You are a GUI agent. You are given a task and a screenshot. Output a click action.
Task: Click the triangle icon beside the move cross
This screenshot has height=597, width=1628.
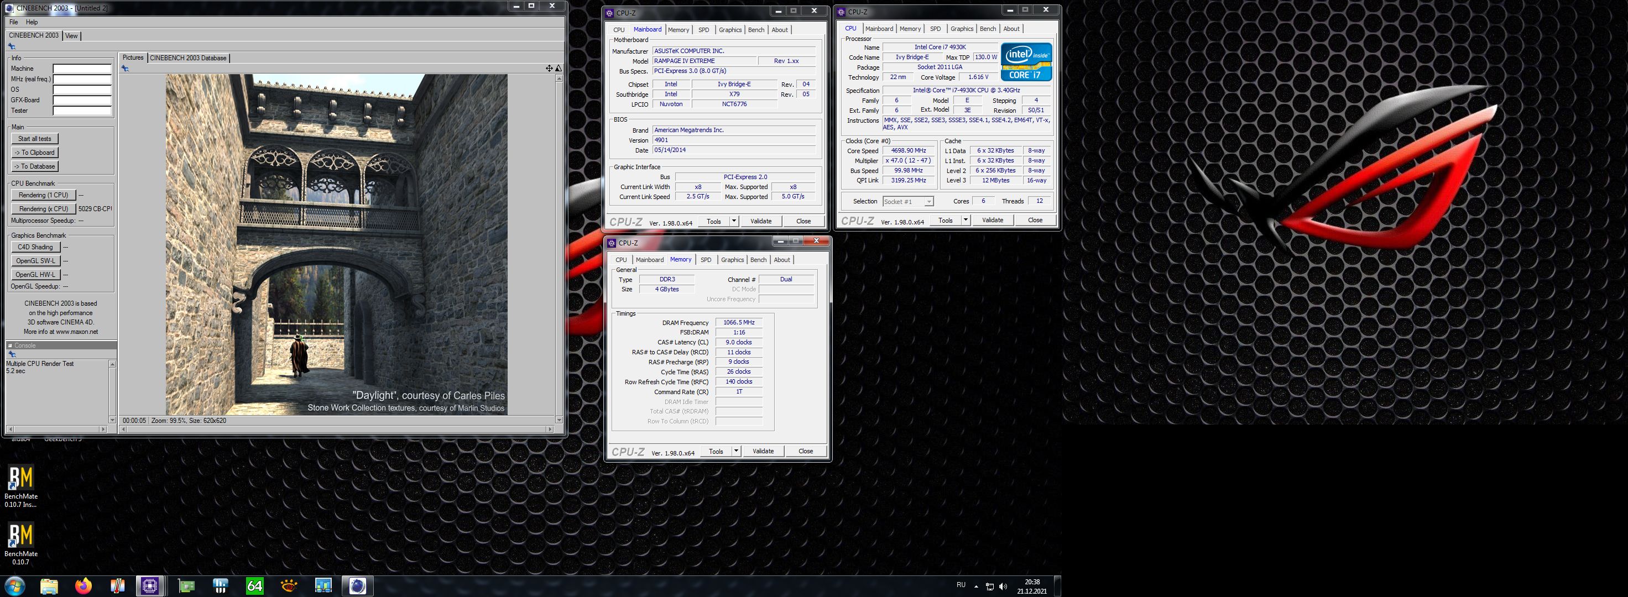[559, 68]
